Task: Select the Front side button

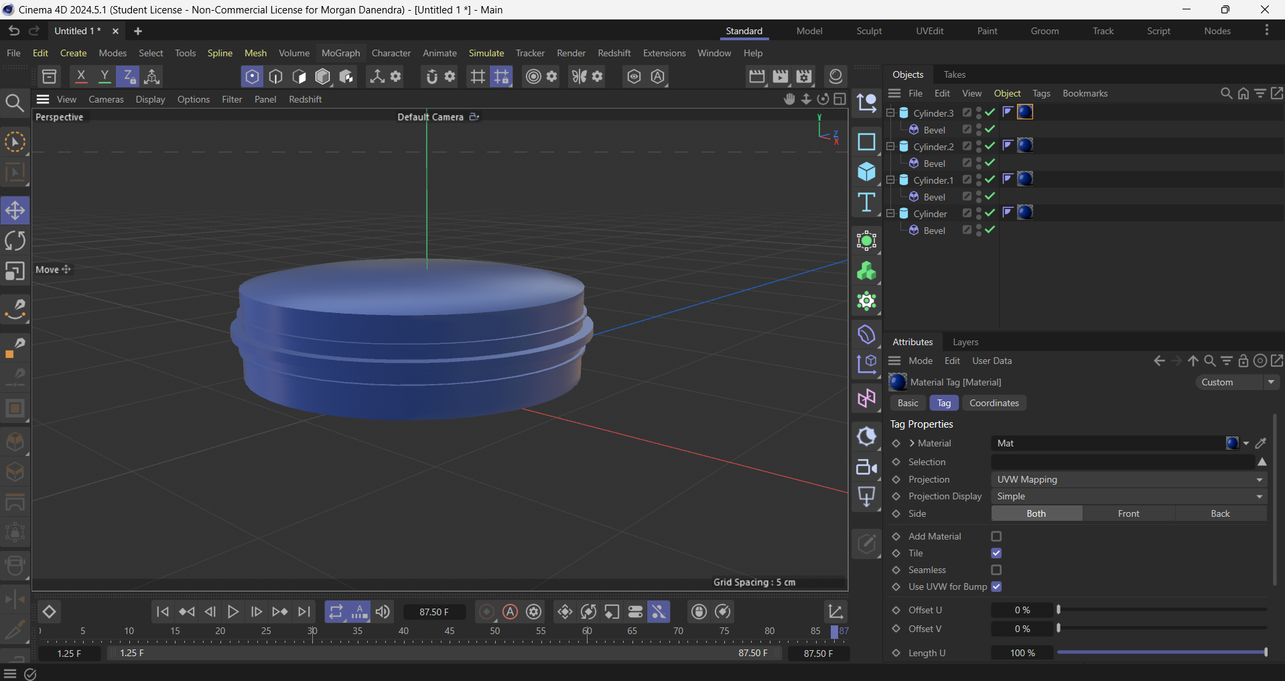Action: [x=1128, y=513]
